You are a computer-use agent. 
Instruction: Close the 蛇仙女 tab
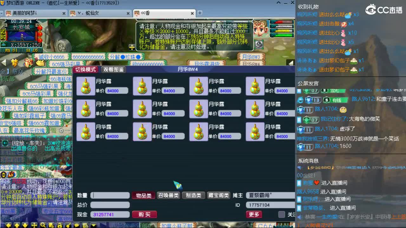[128, 13]
